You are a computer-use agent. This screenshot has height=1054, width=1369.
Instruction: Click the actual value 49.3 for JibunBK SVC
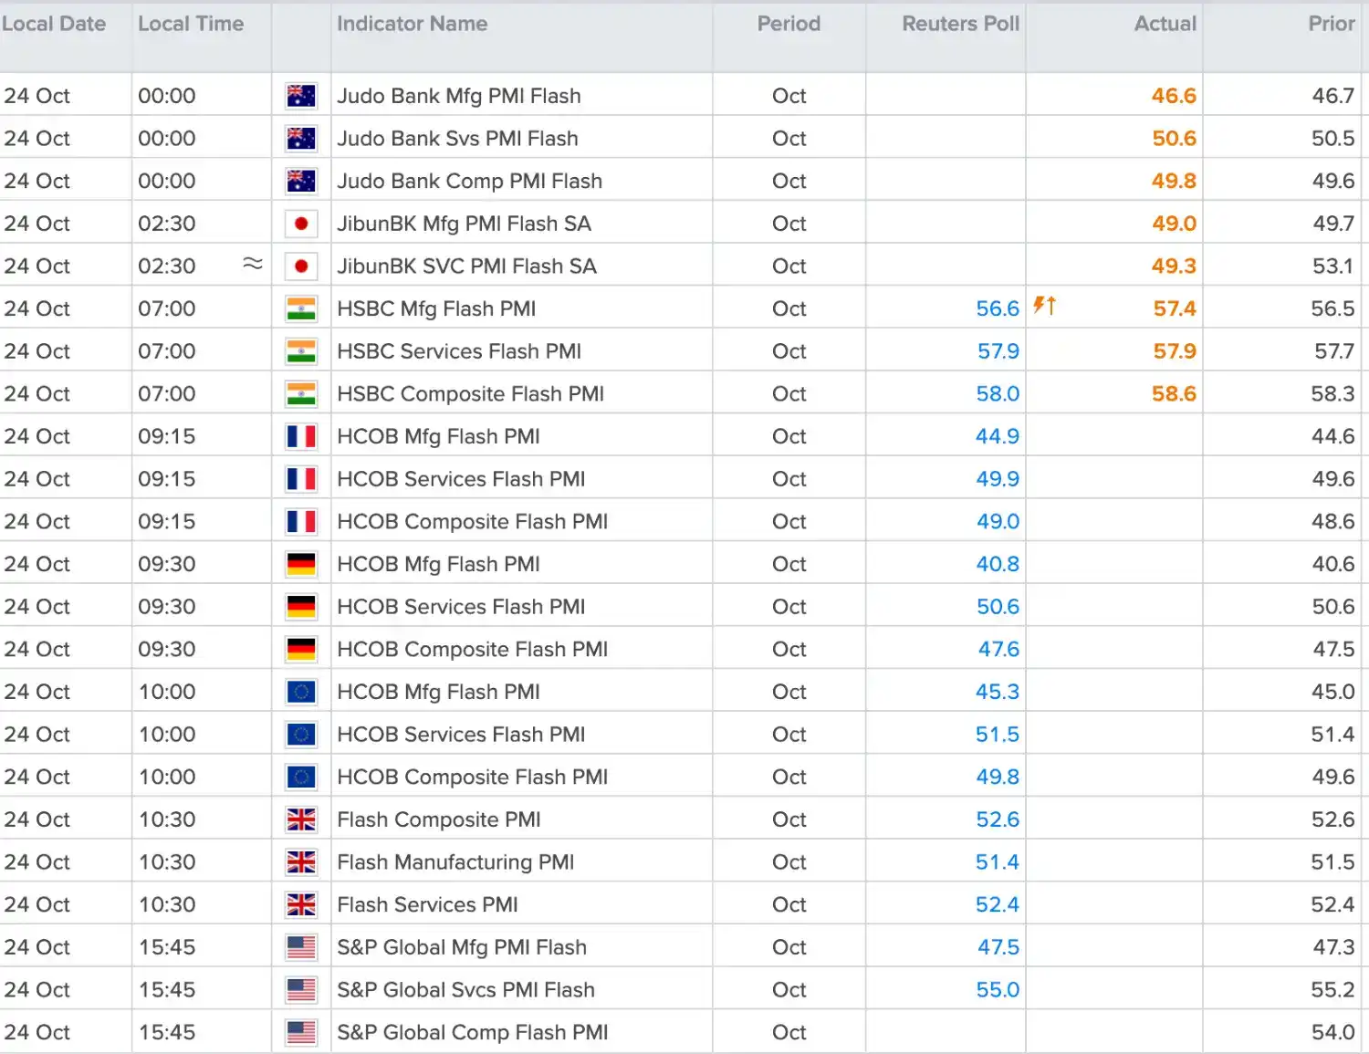click(1174, 266)
